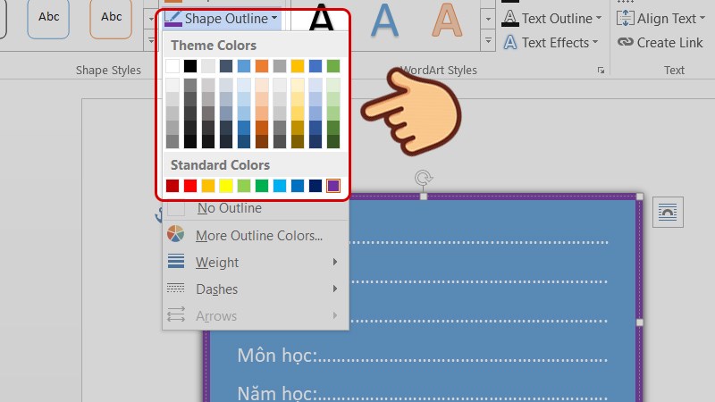The width and height of the screenshot is (715, 402).
Task: Click the Dashes line style icon
Action: [x=176, y=289]
